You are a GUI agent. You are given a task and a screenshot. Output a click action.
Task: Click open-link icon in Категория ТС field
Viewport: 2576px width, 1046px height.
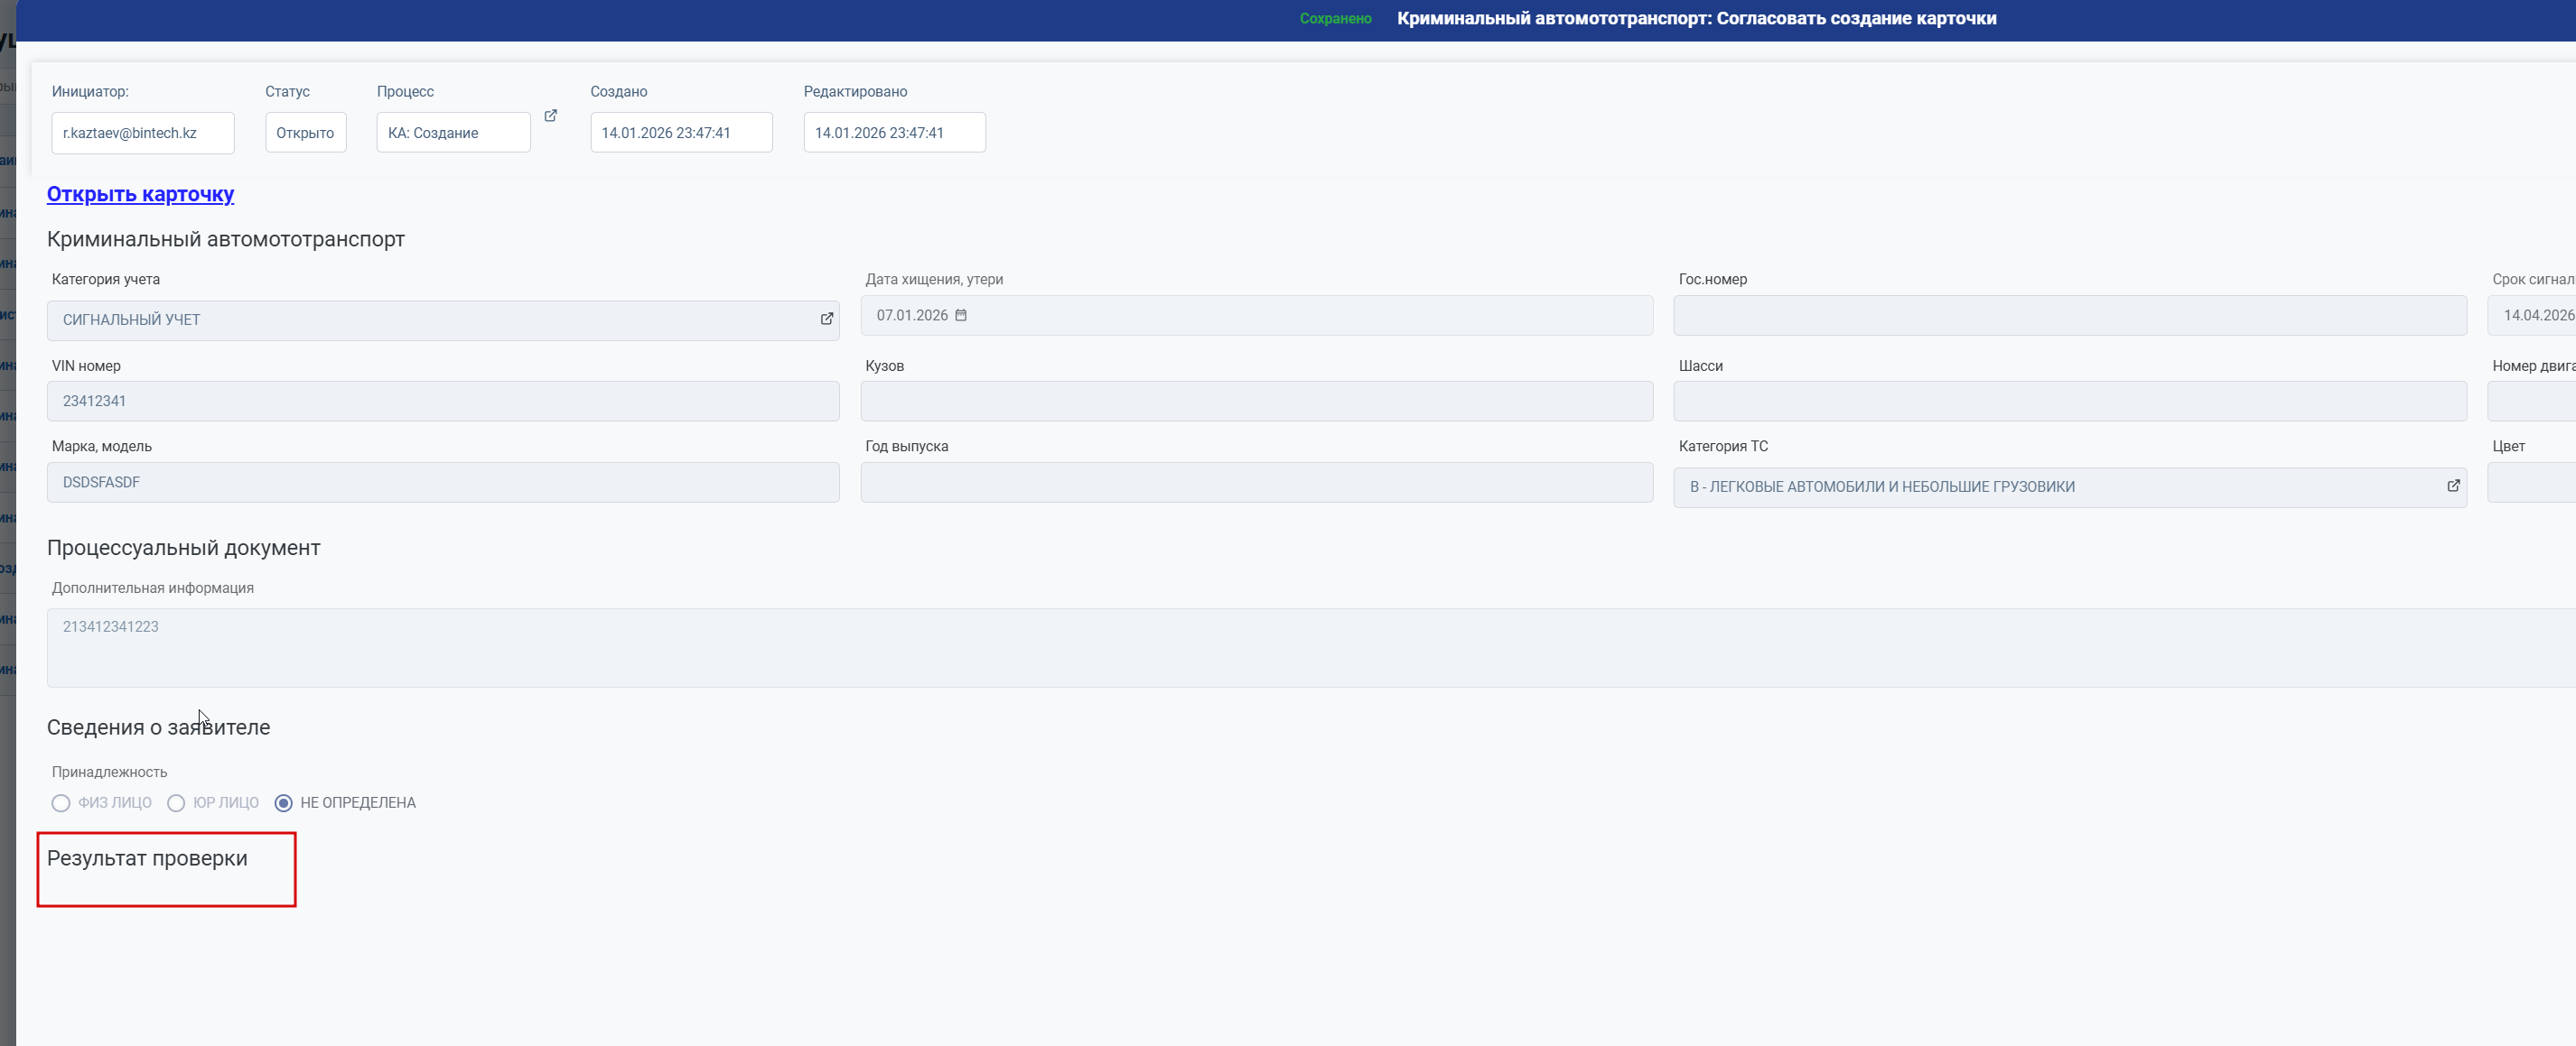(x=2452, y=486)
